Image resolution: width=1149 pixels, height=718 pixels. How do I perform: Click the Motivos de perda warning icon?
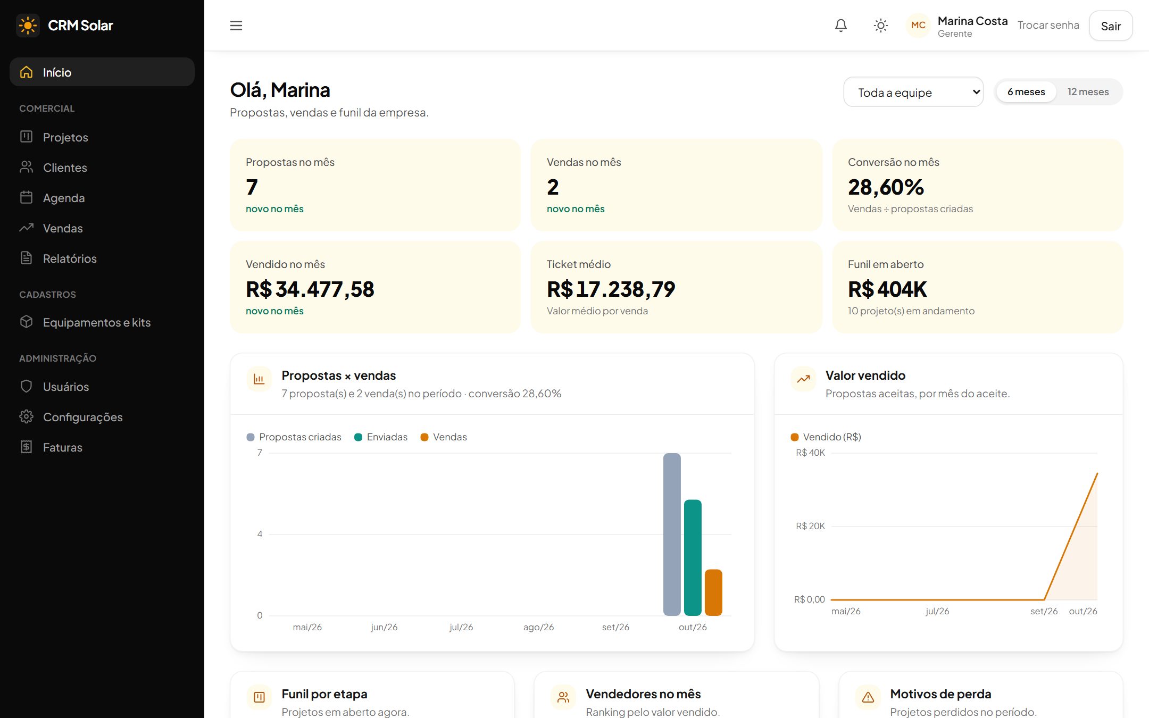click(868, 697)
